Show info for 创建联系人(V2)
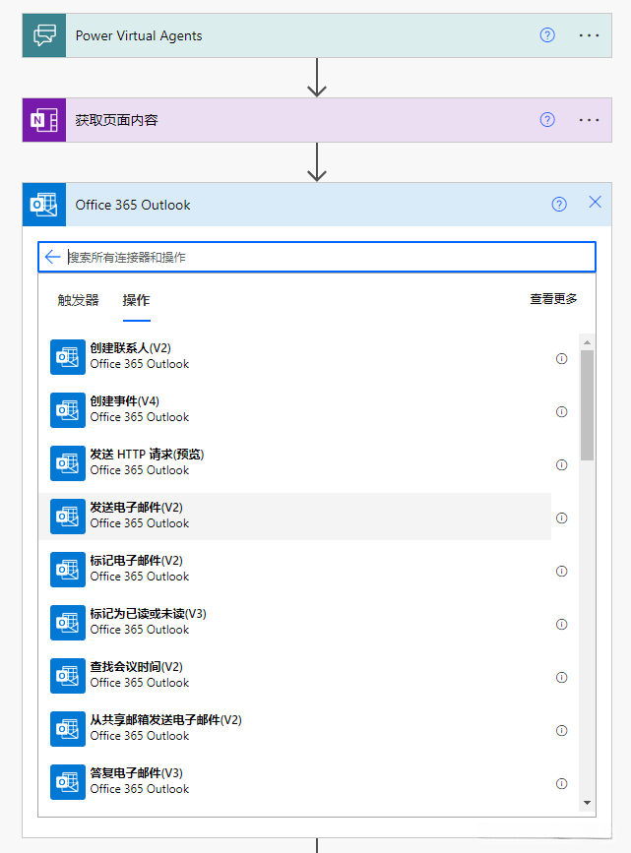The height and width of the screenshot is (853, 631). point(561,358)
